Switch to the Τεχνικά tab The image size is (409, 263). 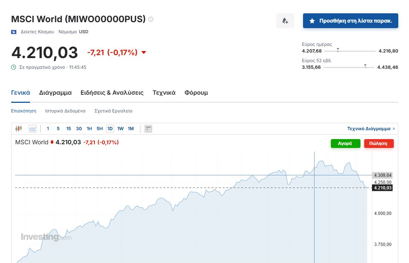[x=164, y=93]
